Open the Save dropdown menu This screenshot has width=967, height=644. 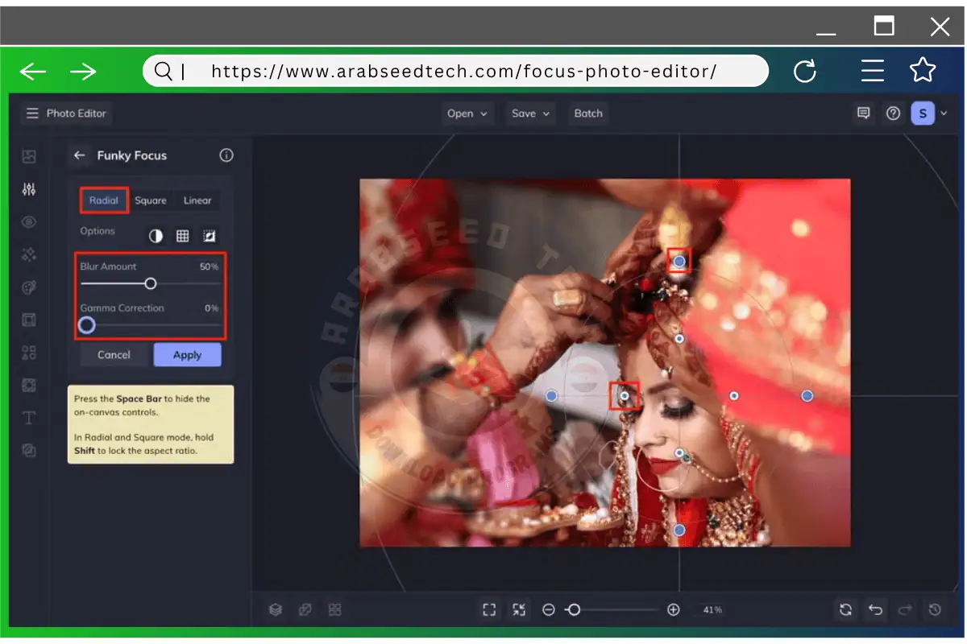click(x=529, y=113)
